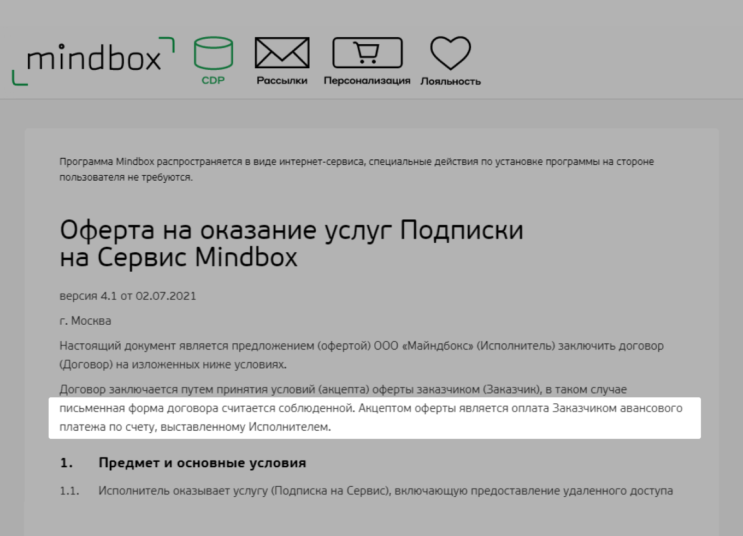Click the Лояльность heart icon
Viewport: 743px width, 536px height.
(450, 53)
